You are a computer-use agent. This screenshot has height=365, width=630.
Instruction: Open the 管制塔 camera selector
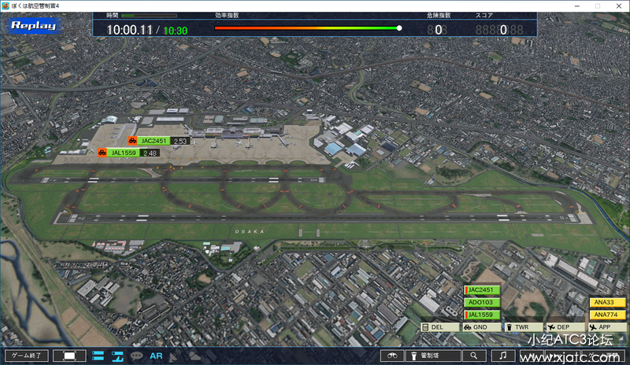432,356
